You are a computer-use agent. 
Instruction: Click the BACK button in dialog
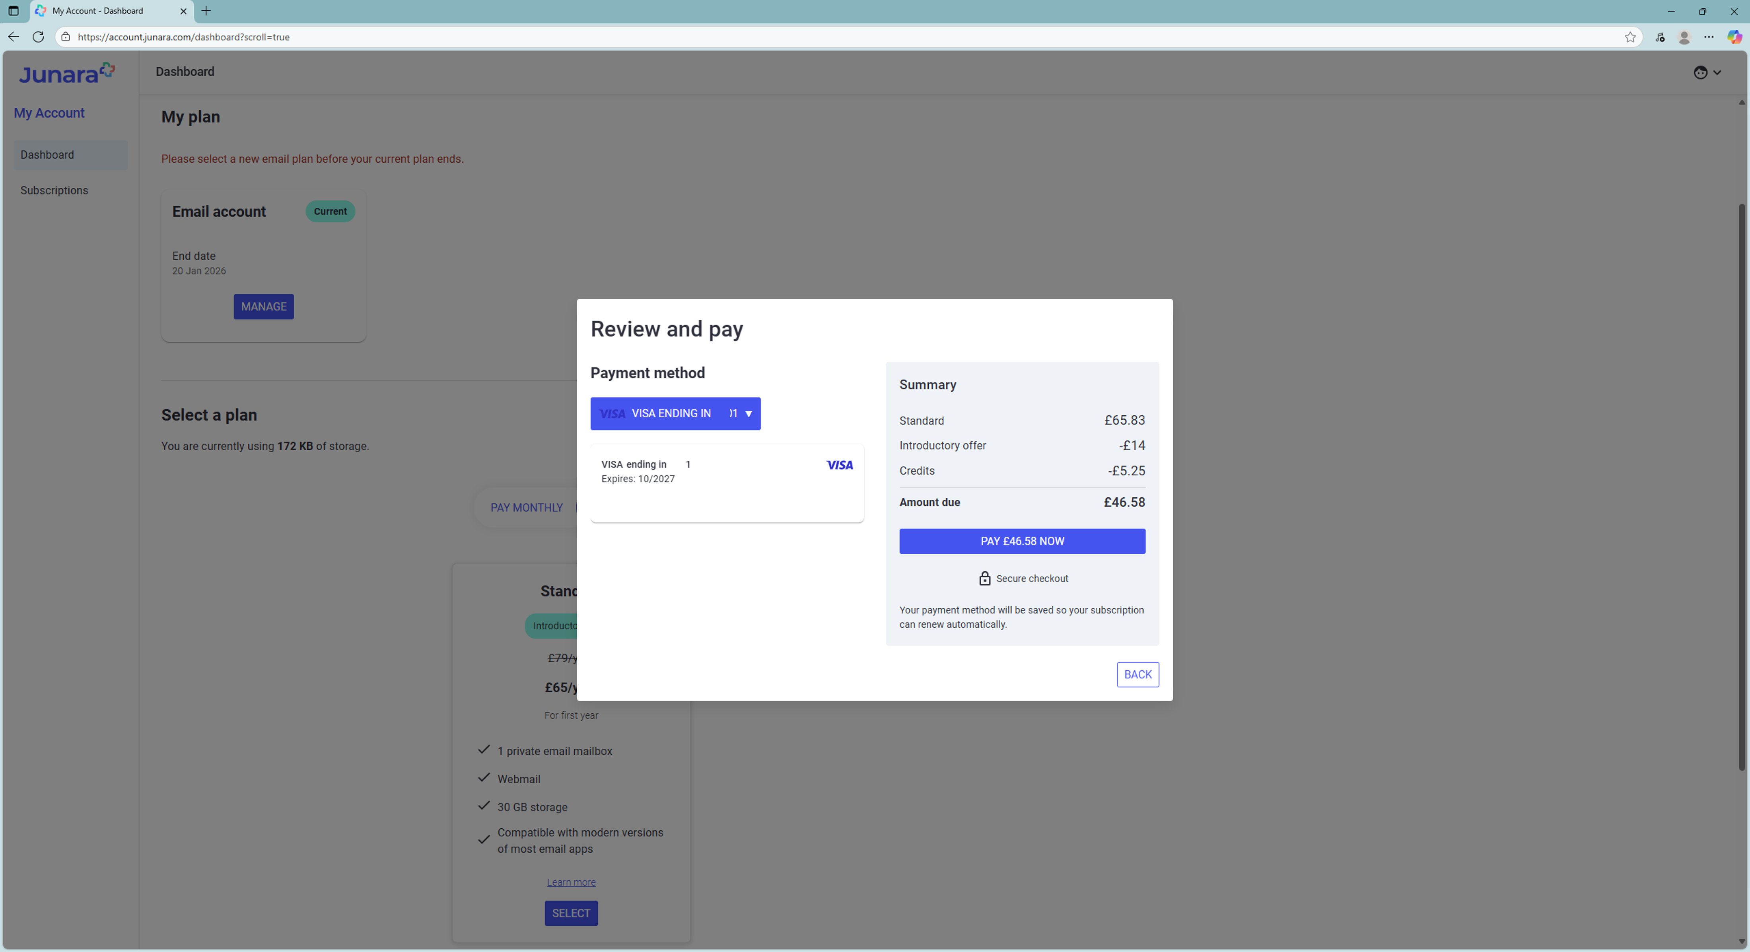tap(1137, 674)
